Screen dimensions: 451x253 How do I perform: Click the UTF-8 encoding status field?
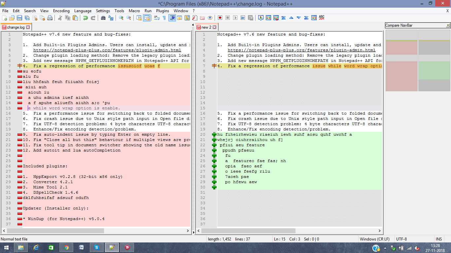[x=401, y=239]
